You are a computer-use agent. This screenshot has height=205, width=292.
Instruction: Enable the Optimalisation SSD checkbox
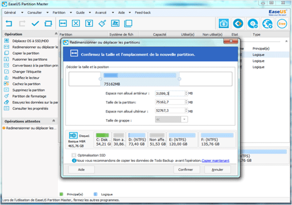point(74,155)
